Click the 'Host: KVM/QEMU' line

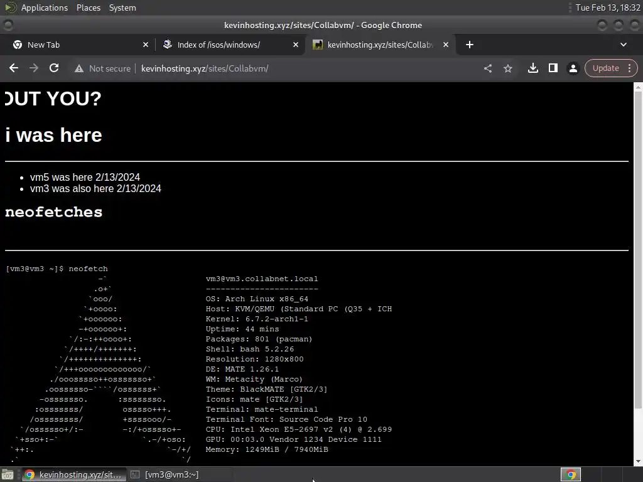[x=298, y=309]
